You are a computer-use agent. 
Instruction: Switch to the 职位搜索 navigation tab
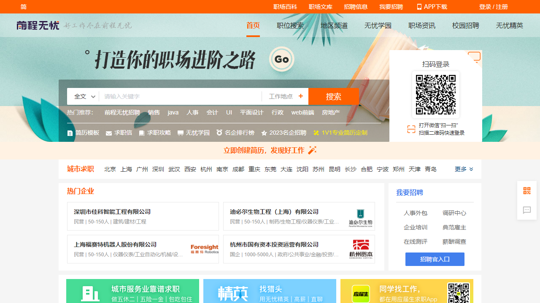click(290, 25)
